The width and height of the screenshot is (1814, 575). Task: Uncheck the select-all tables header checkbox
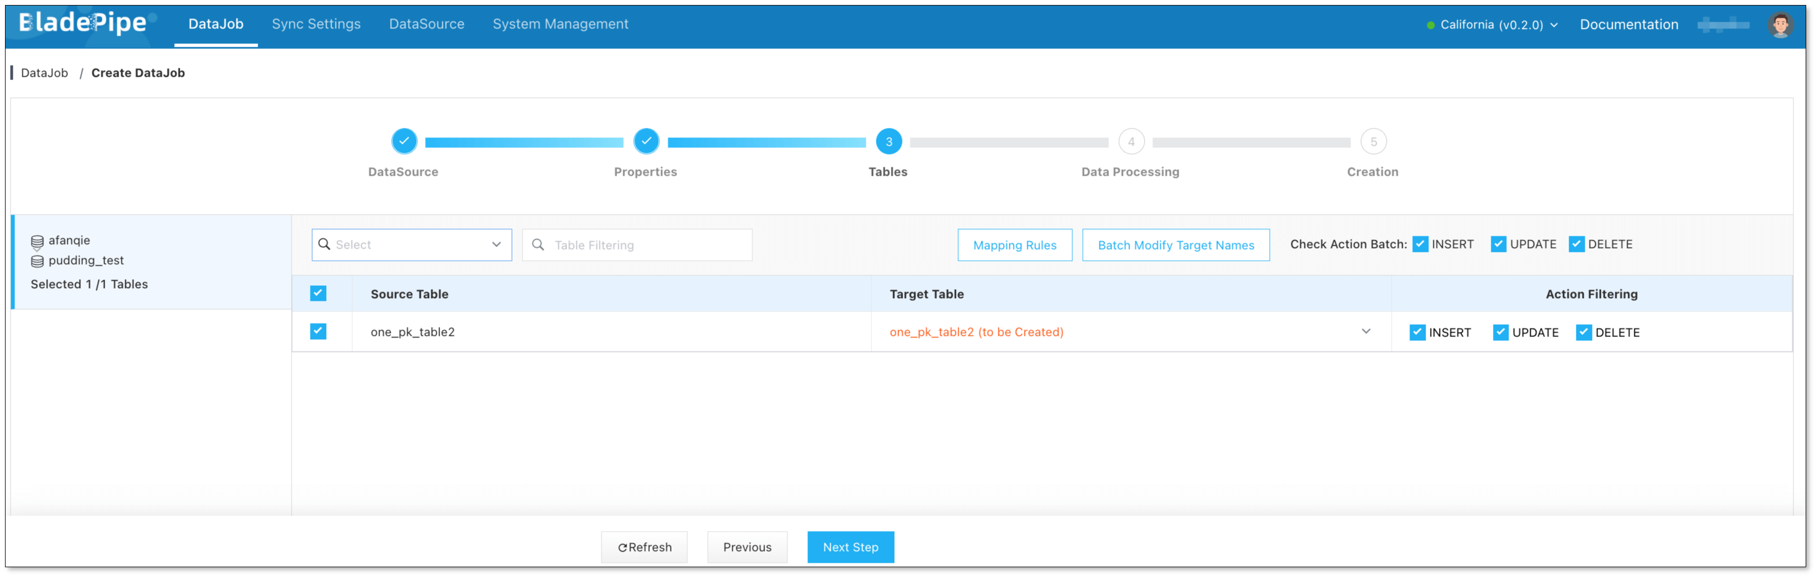click(318, 294)
